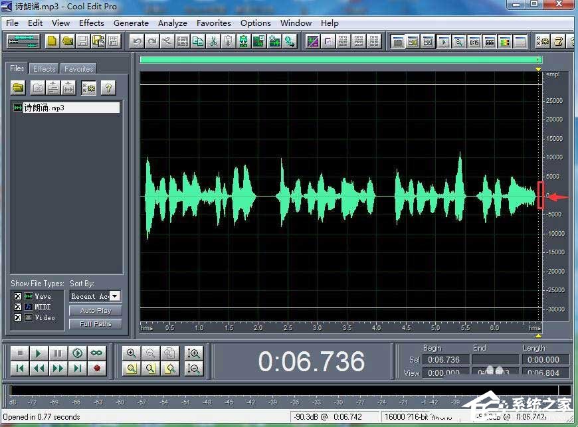
Task: Pause playback with the Pause button
Action: coord(58,353)
